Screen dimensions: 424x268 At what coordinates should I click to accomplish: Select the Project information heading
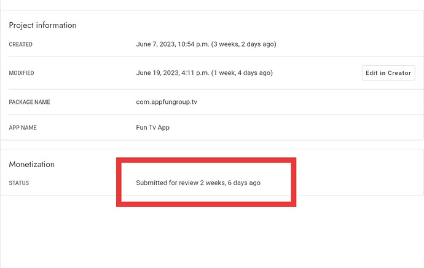coord(42,25)
